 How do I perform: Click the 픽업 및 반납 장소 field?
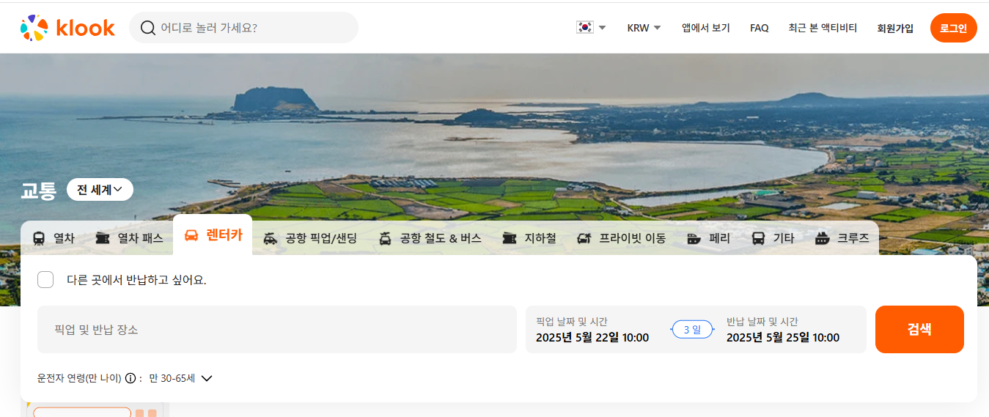277,329
